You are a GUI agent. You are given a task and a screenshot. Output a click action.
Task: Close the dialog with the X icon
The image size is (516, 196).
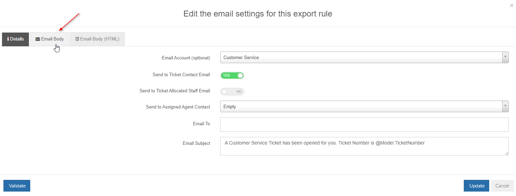click(512, 5)
